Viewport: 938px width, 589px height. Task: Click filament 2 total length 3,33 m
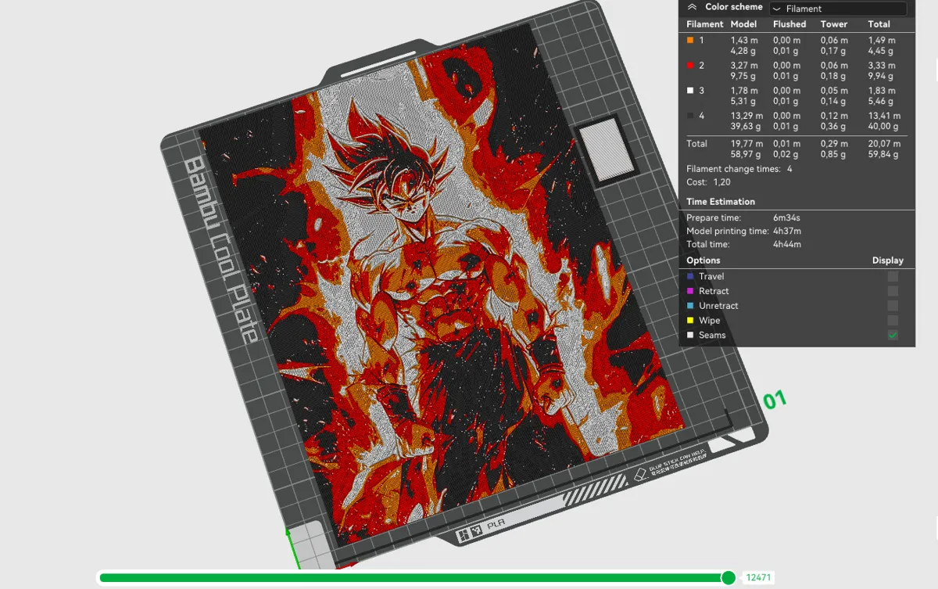(882, 66)
